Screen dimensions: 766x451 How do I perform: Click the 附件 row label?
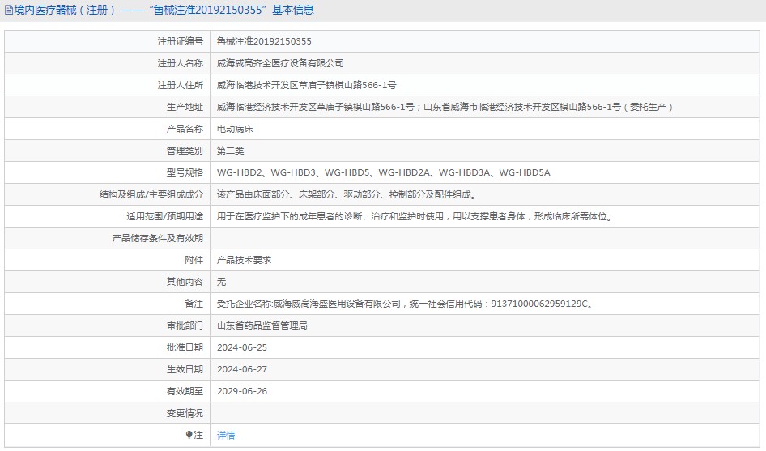tap(194, 261)
